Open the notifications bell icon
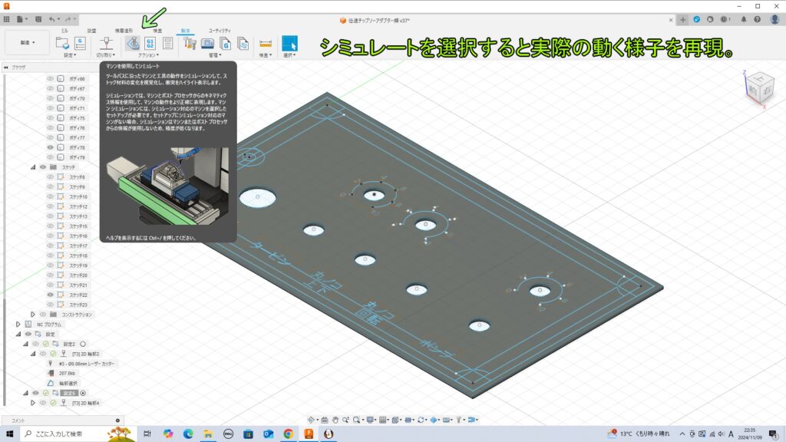786x442 pixels. pyautogui.click(x=744, y=19)
